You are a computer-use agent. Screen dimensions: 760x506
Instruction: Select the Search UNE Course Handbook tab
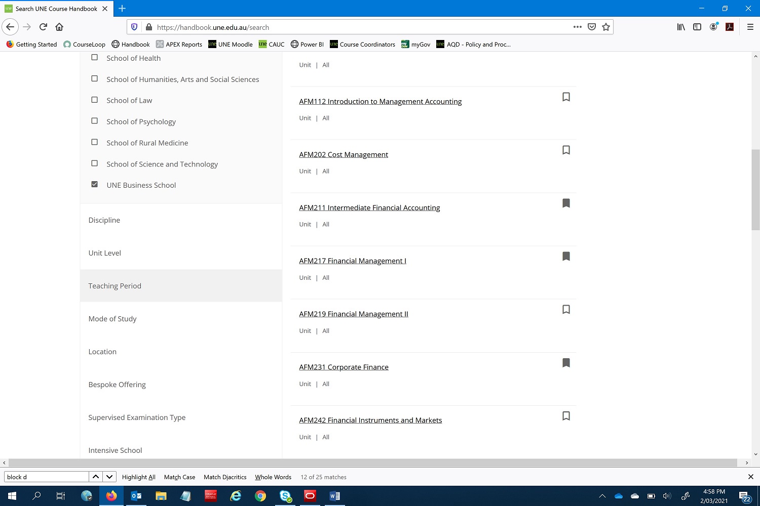(x=56, y=9)
